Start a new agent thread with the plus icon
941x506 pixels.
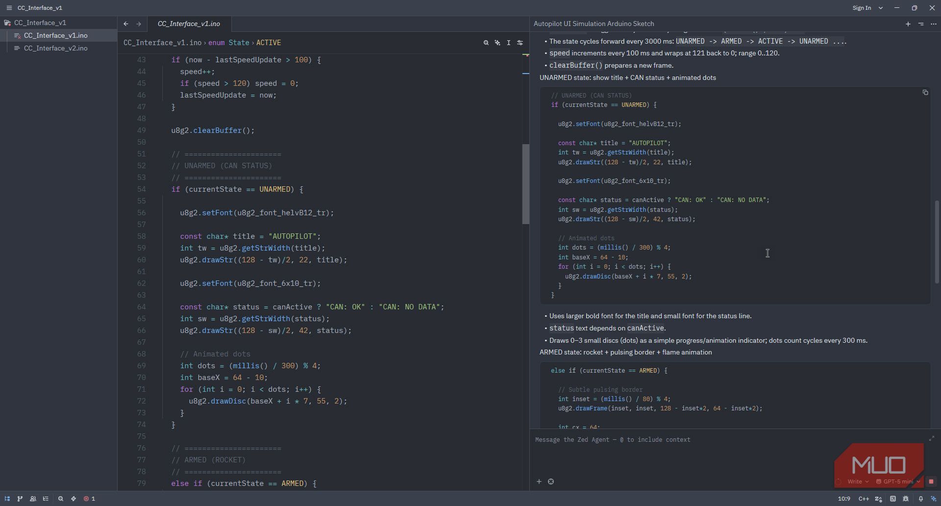coord(908,24)
